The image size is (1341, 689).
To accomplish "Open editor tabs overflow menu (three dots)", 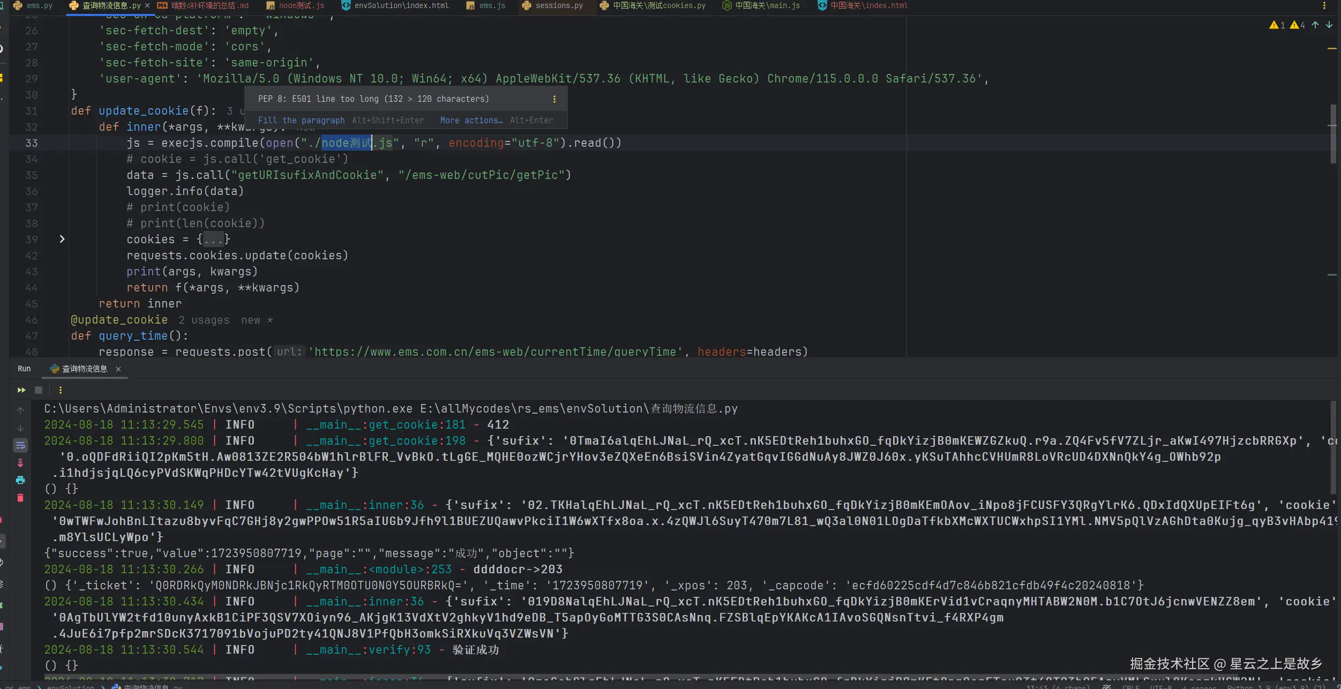I will [1324, 6].
